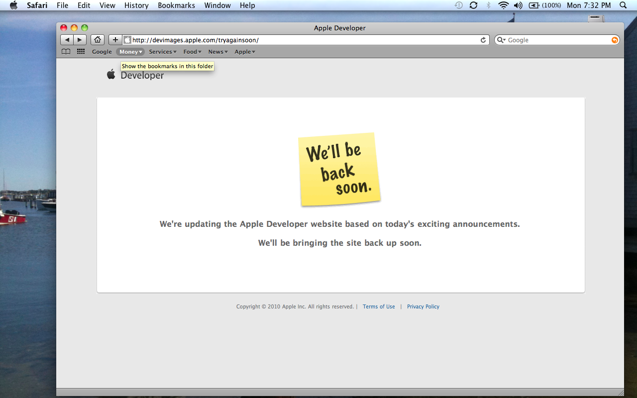
Task: Click the sync arrows menu bar icon
Action: 473,5
